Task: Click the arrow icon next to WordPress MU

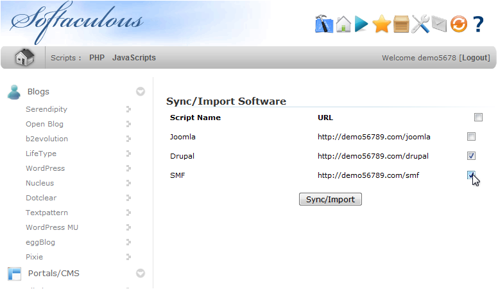Action: coord(128,227)
